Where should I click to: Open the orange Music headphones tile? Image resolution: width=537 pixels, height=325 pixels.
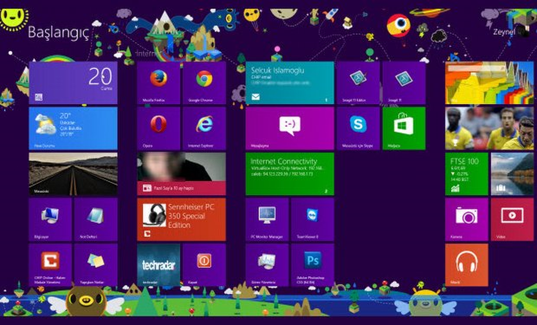(466, 265)
